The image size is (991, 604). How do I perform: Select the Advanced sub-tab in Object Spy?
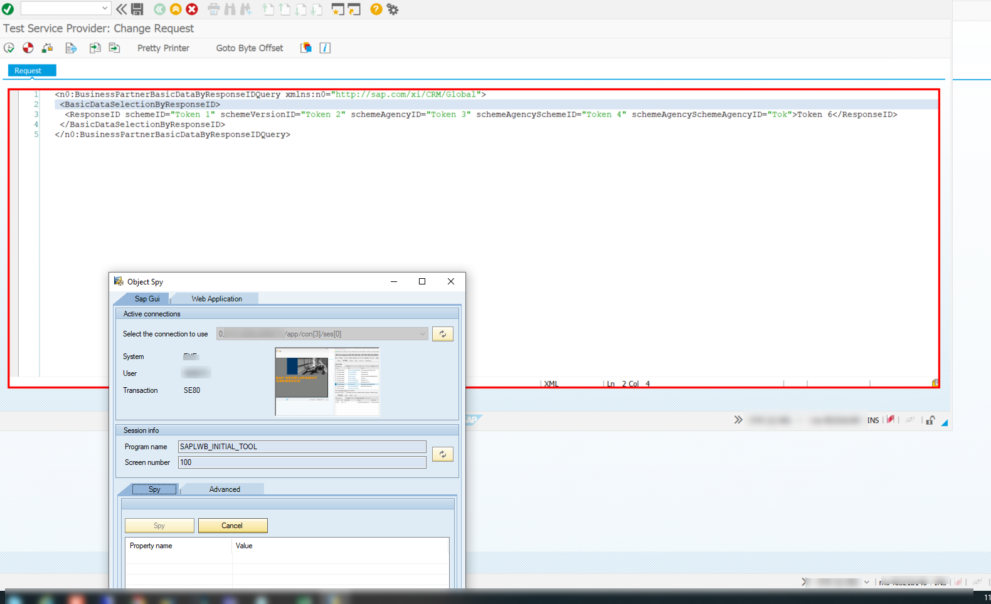point(225,489)
